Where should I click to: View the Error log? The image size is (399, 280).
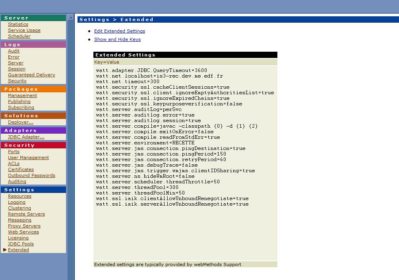(x=14, y=57)
